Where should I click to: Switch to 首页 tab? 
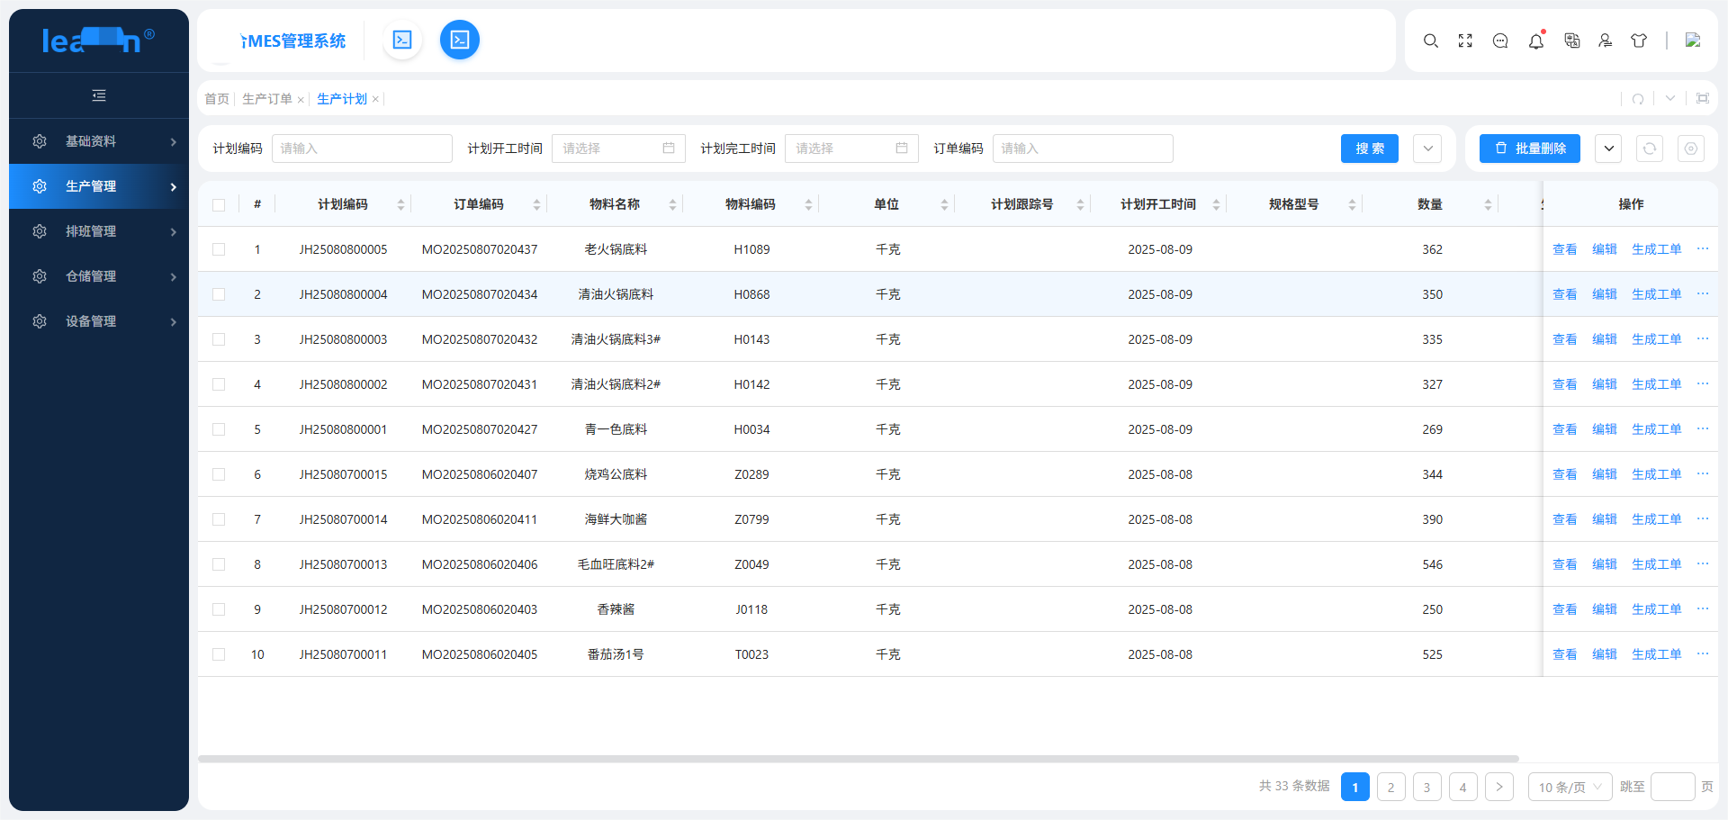(x=217, y=99)
